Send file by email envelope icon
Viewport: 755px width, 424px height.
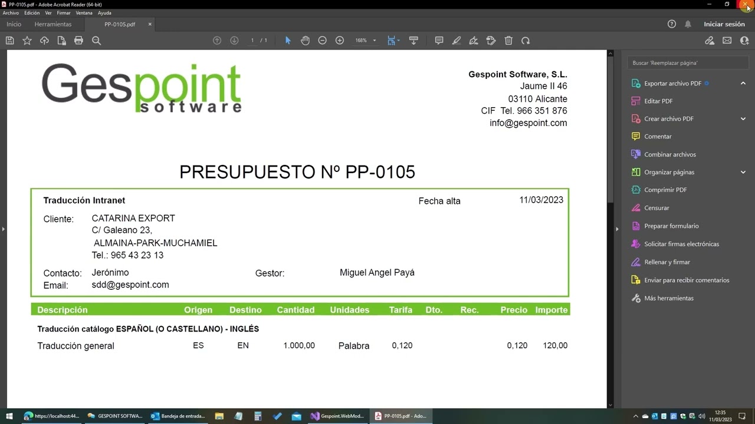(x=727, y=41)
